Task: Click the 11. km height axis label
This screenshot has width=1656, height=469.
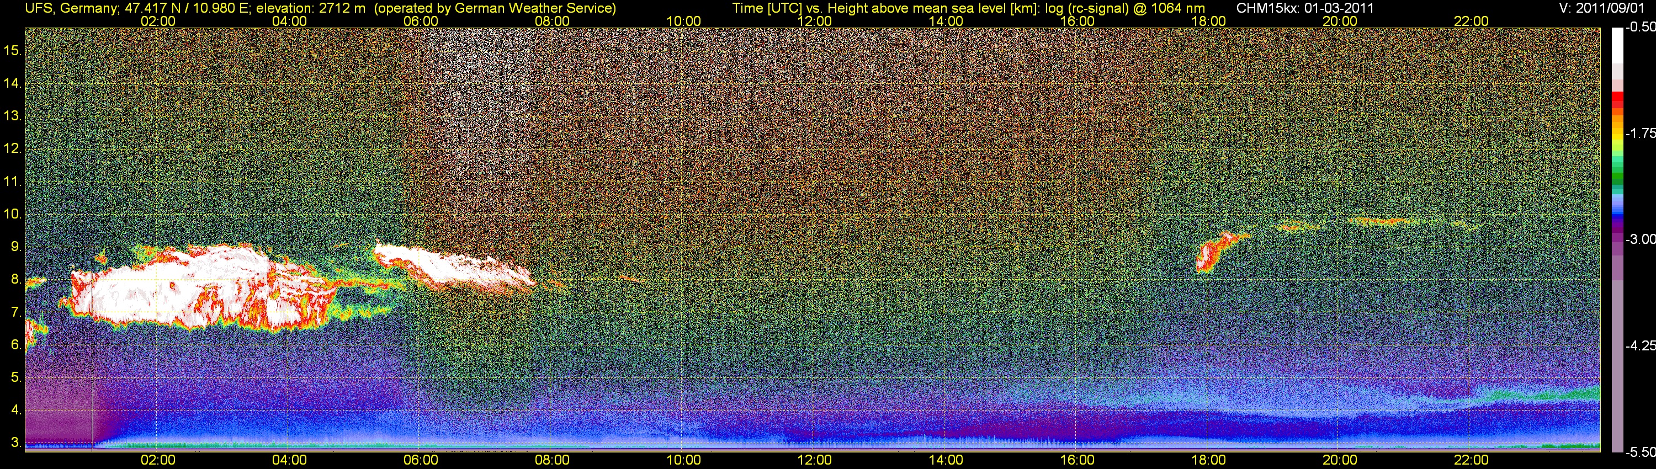Action: click(12, 181)
